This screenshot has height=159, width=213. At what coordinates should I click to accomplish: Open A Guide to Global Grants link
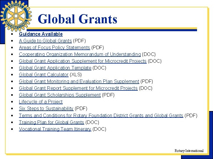click(45, 41)
